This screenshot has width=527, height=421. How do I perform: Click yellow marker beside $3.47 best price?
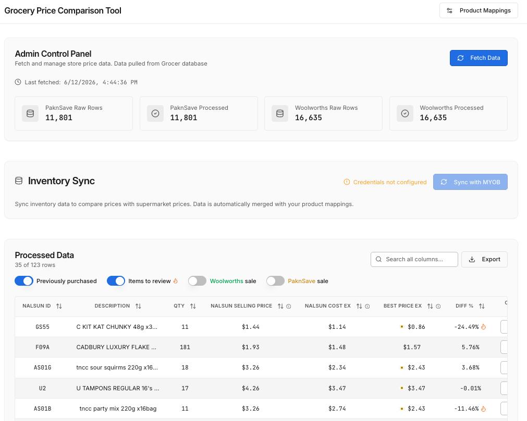[x=402, y=388]
